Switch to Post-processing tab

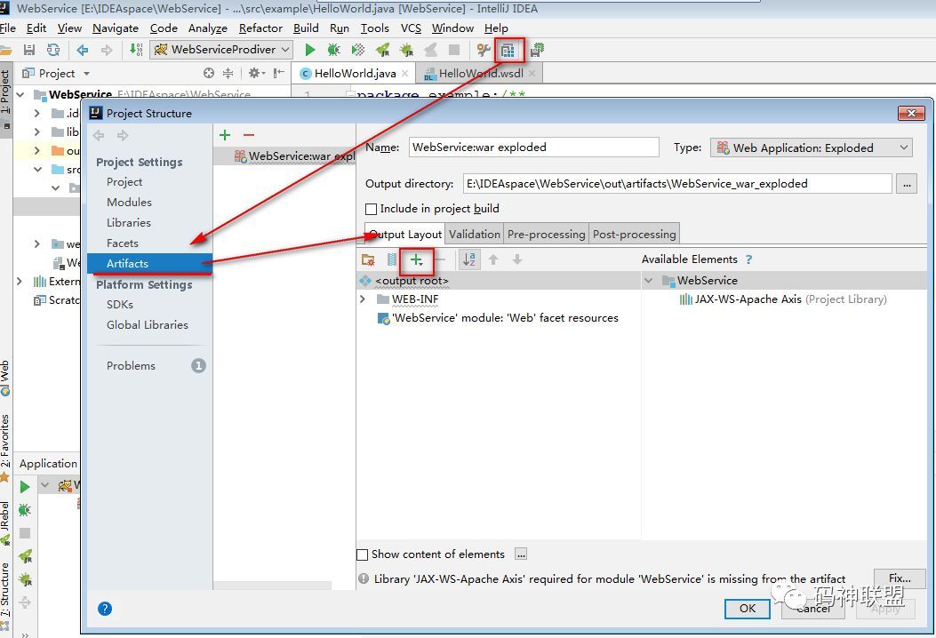click(634, 234)
